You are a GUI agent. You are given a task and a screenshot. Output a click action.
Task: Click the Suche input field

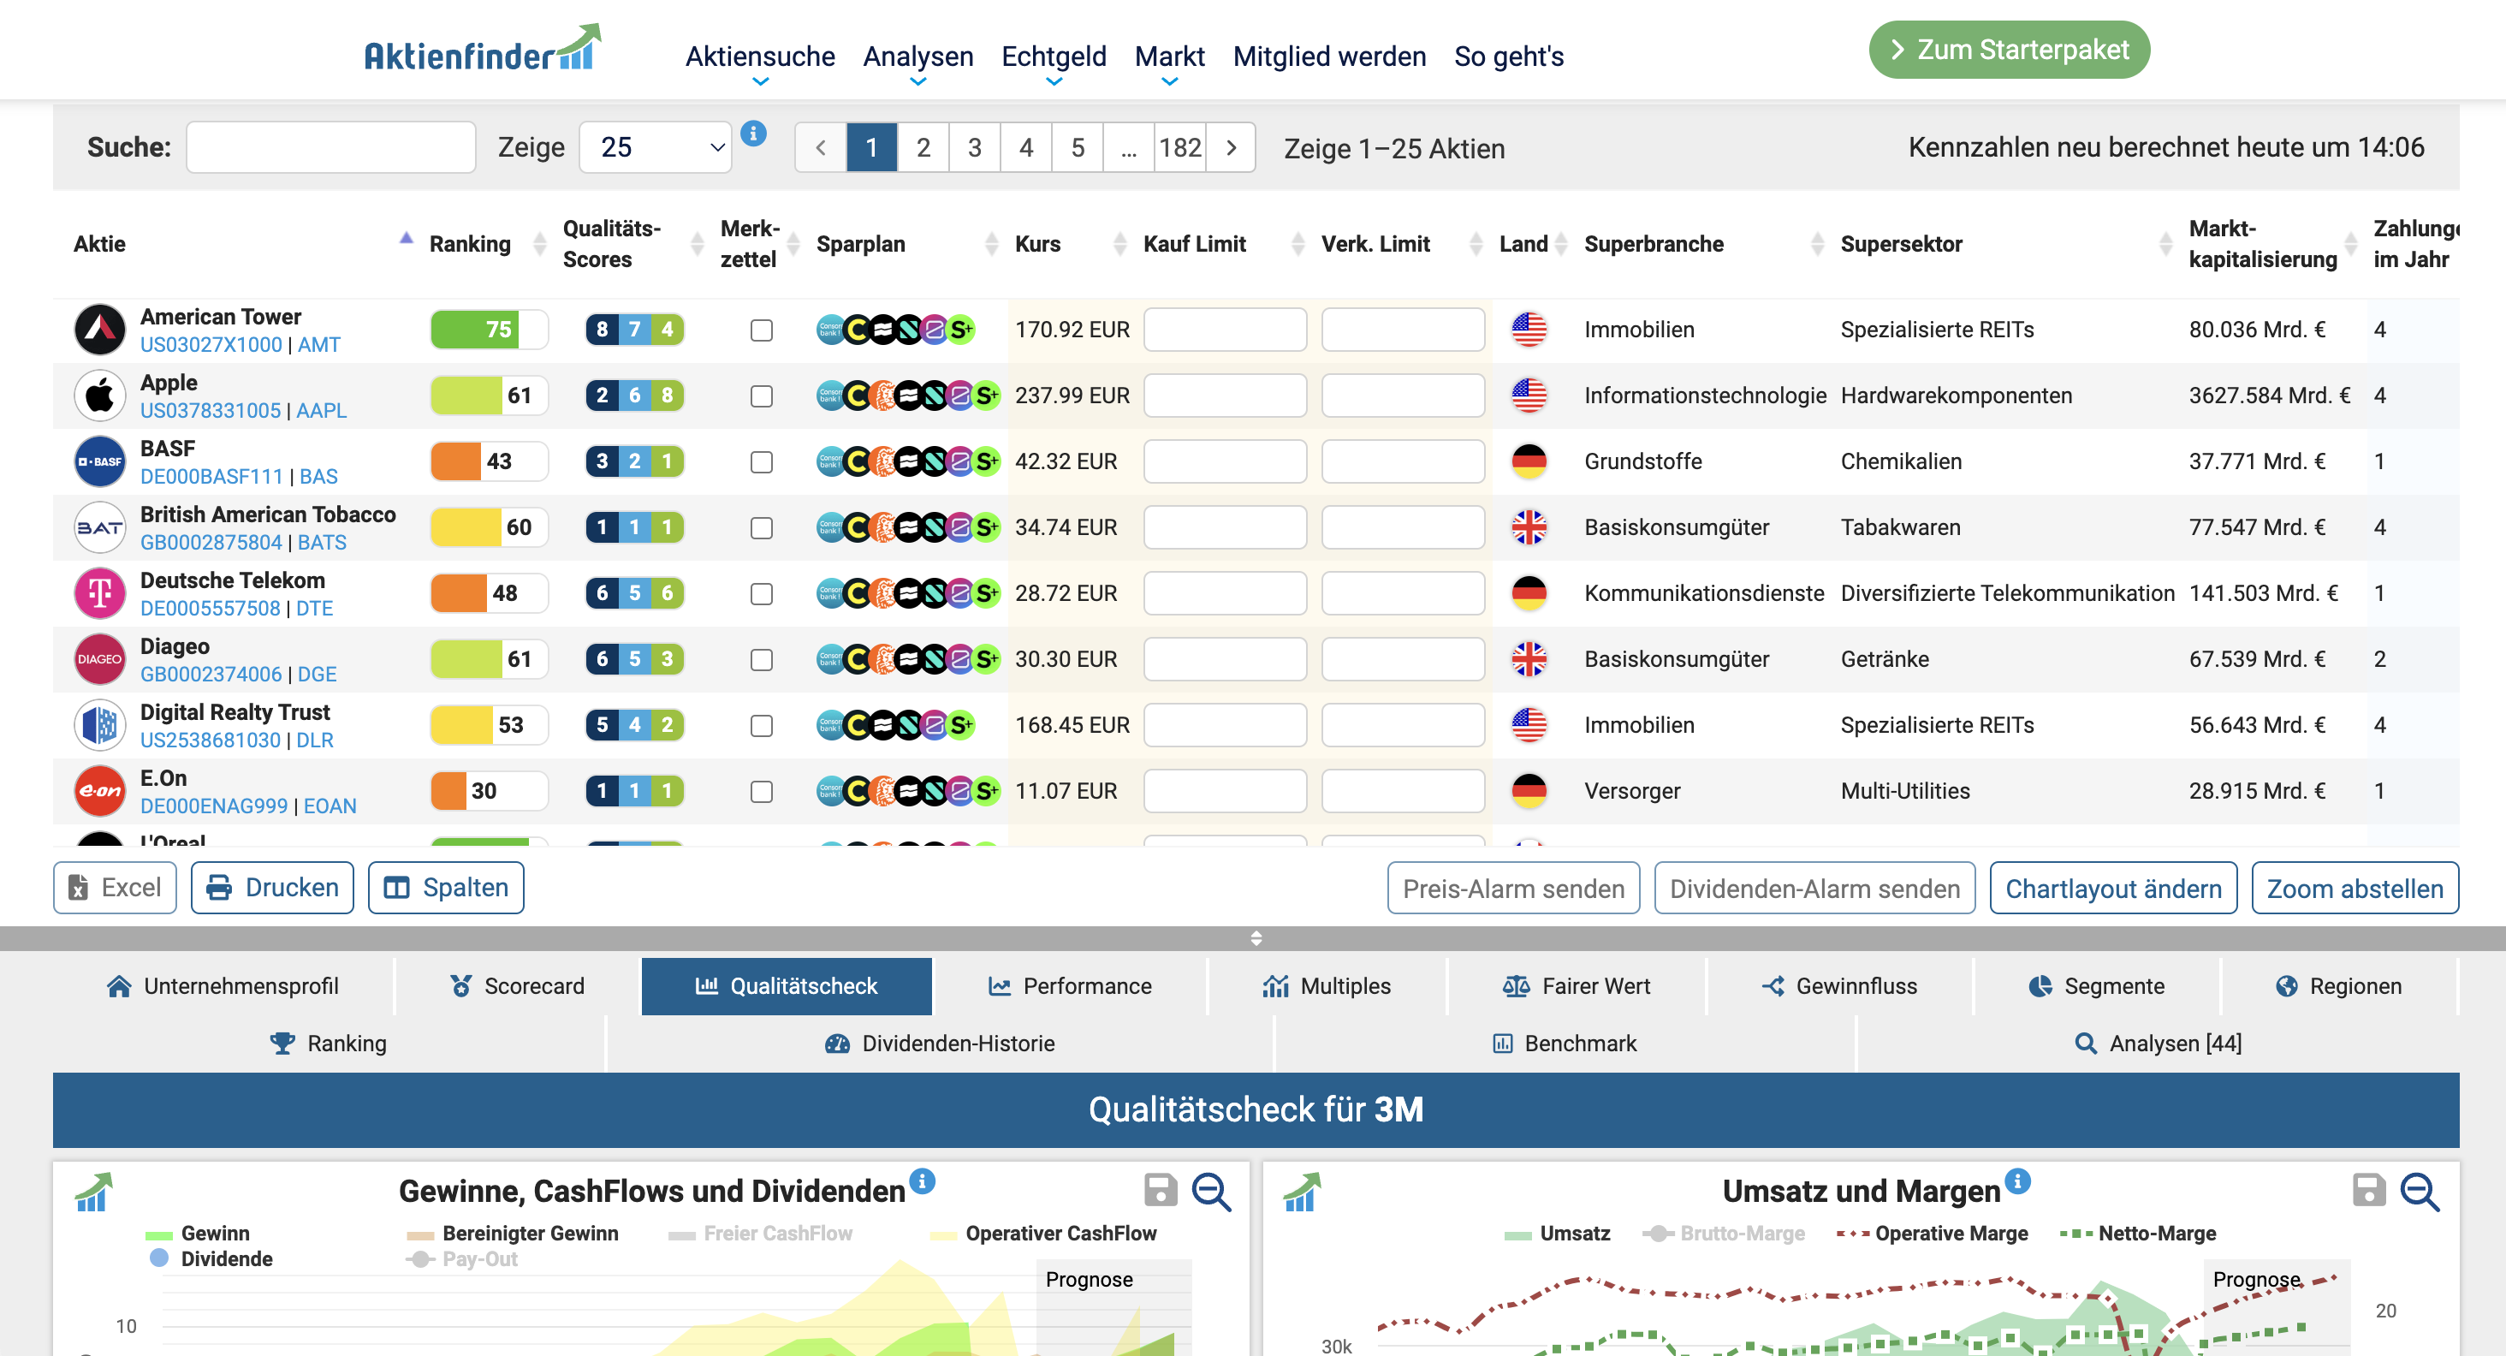coord(330,148)
